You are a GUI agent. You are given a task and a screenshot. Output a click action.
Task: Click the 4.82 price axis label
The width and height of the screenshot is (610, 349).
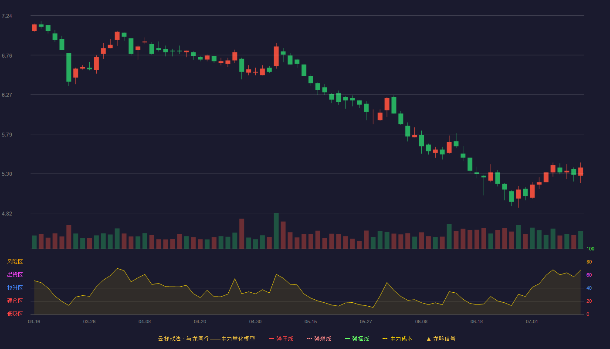pos(7,213)
